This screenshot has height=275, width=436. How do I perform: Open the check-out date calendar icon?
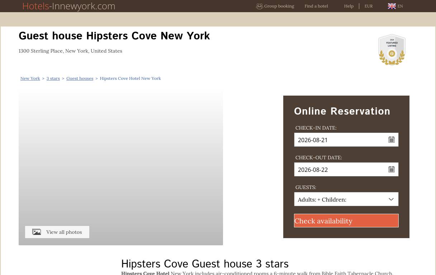(x=392, y=169)
